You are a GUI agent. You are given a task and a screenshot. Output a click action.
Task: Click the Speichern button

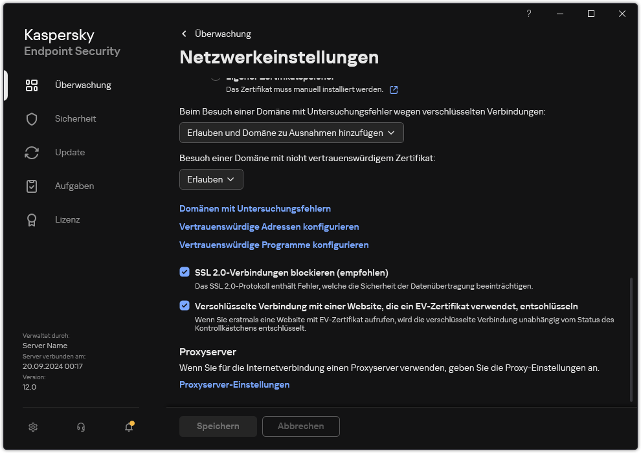pyautogui.click(x=218, y=426)
